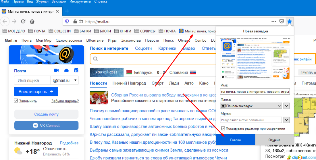316x160 pixels.
Task: Click the bookmark Имя text field
Action: coord(255,92)
